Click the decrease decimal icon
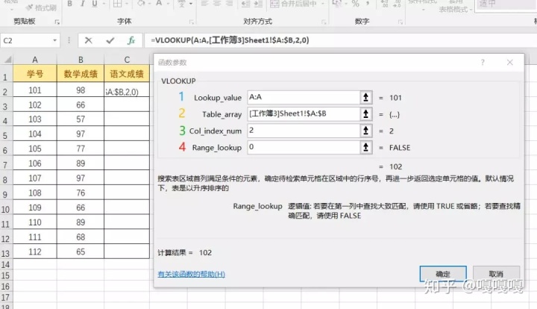Viewport: 537px width, 309px height. pyautogui.click(x=397, y=4)
